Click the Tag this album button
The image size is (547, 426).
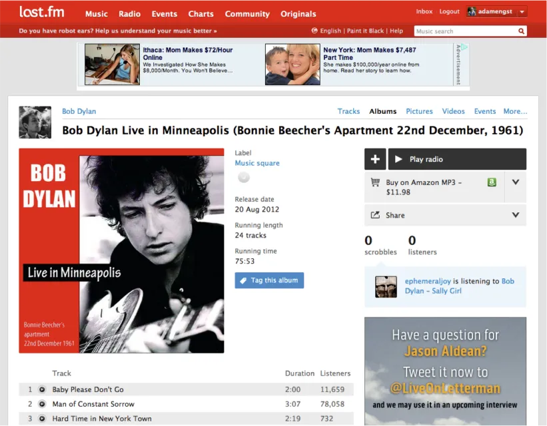coord(269,280)
